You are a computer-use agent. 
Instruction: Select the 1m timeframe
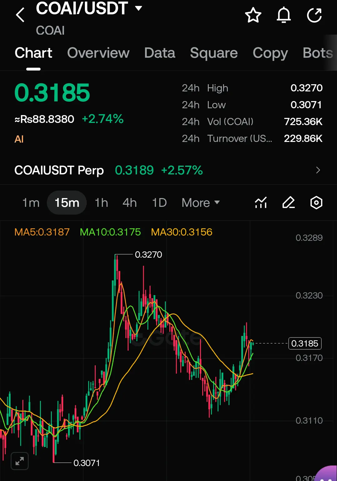31,203
